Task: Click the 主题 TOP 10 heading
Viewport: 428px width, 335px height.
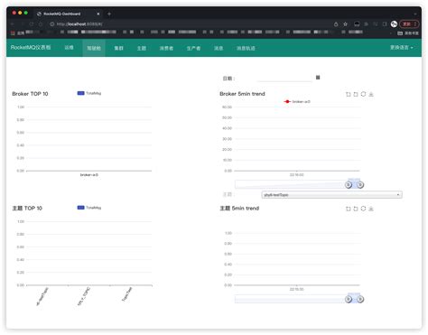Action: 27,209
